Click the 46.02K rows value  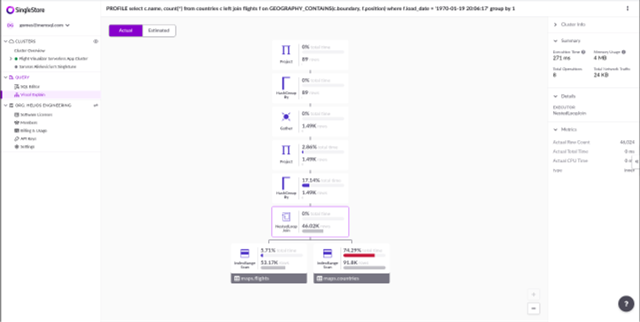311,226
